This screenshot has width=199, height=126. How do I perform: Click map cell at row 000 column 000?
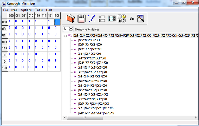[x=11, y=22]
